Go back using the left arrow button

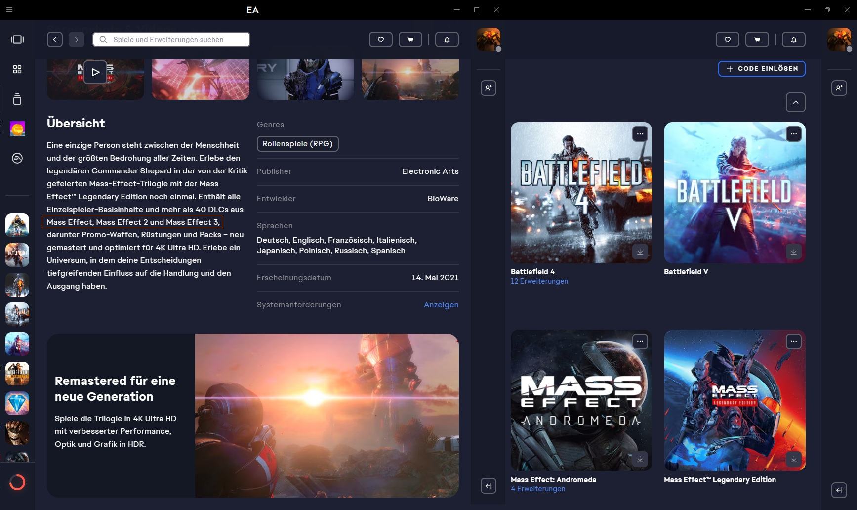click(x=55, y=40)
